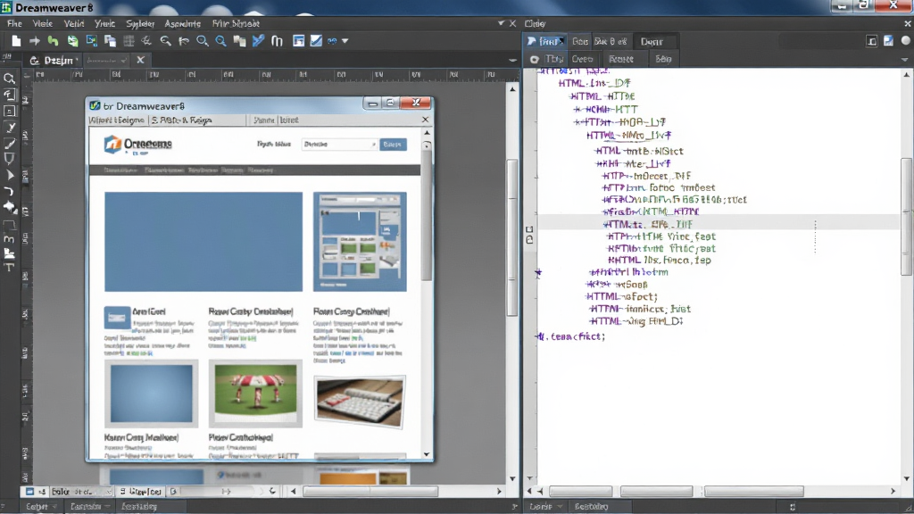Click the highlighted line in code panel
The width and height of the screenshot is (914, 514).
coord(719,224)
